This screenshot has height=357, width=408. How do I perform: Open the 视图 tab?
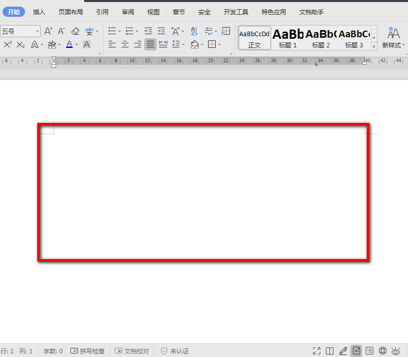click(154, 12)
